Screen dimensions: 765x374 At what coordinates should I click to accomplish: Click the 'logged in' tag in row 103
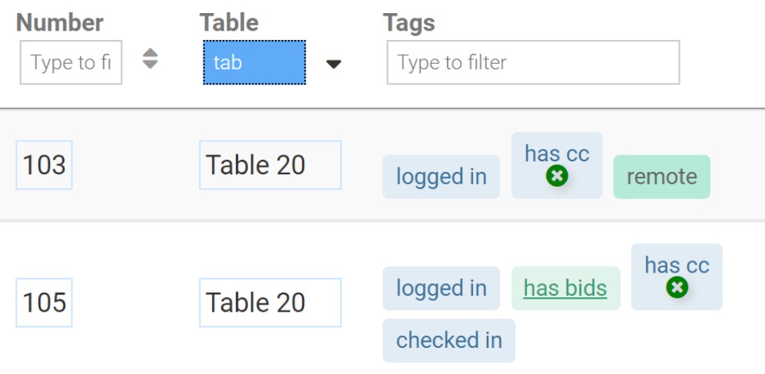(441, 177)
